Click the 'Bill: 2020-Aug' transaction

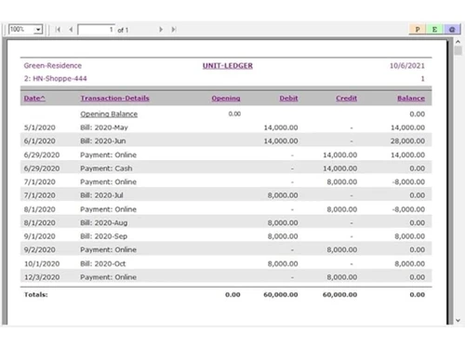click(x=104, y=222)
